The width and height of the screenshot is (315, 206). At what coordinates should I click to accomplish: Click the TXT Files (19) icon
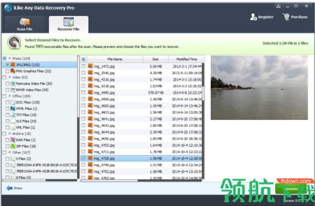13,115
